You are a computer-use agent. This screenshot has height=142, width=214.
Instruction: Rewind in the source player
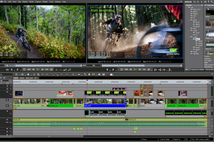(29, 70)
